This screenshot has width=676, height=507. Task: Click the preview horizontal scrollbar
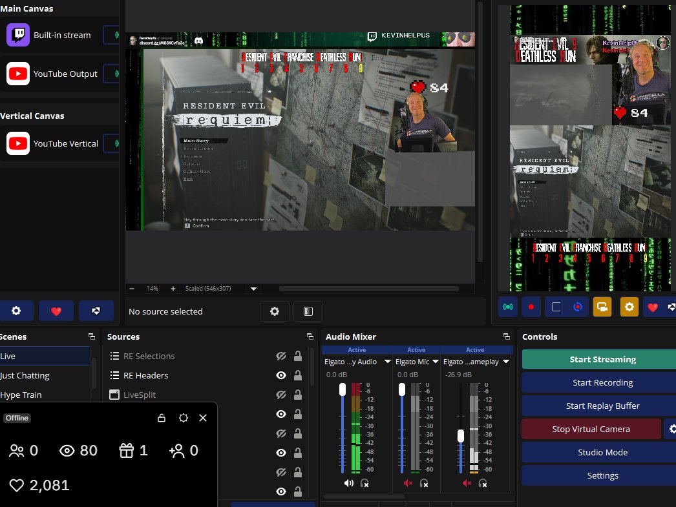(x=368, y=289)
